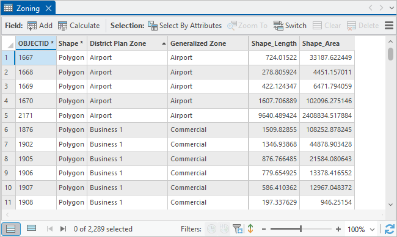This screenshot has width=397, height=237.
Task: Open the 100% zoom dropdown
Action: pos(372,230)
